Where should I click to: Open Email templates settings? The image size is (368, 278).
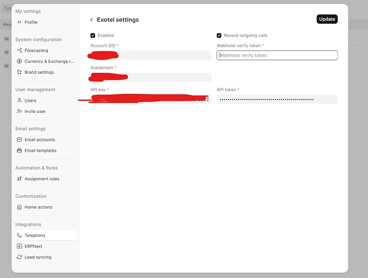(40, 151)
